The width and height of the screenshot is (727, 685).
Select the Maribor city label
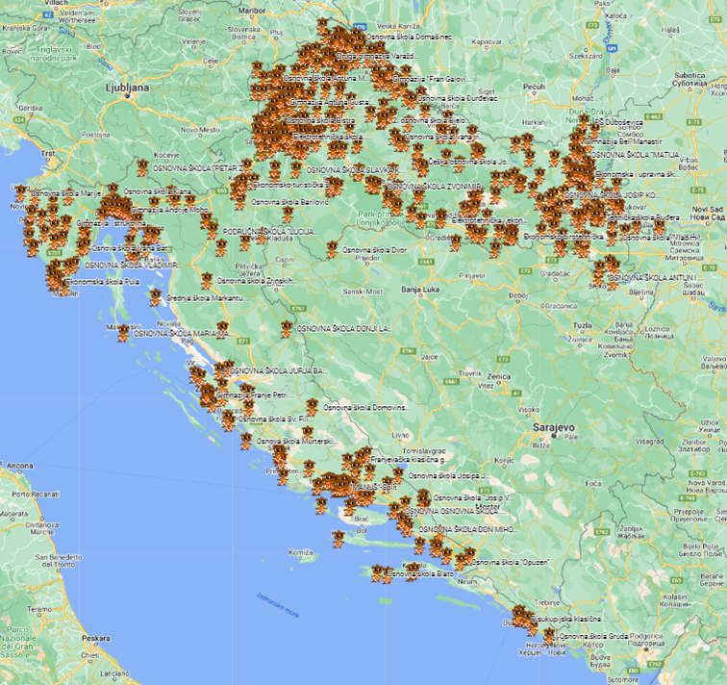(x=252, y=11)
